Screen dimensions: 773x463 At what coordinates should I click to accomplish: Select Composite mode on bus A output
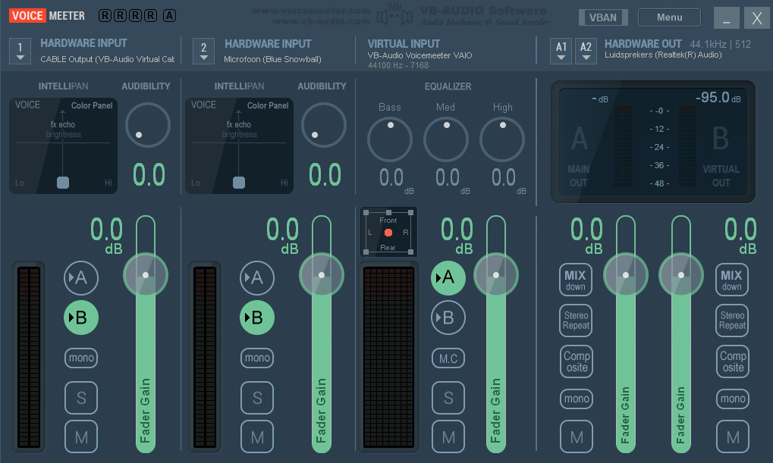[577, 361]
